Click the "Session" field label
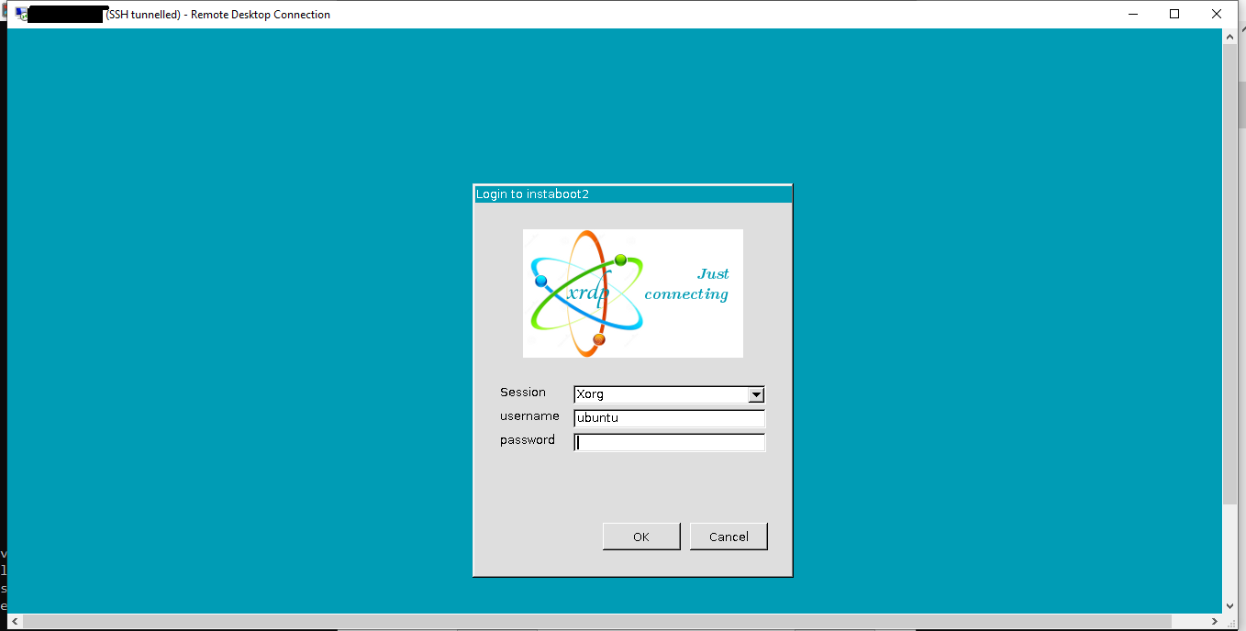 (x=522, y=393)
